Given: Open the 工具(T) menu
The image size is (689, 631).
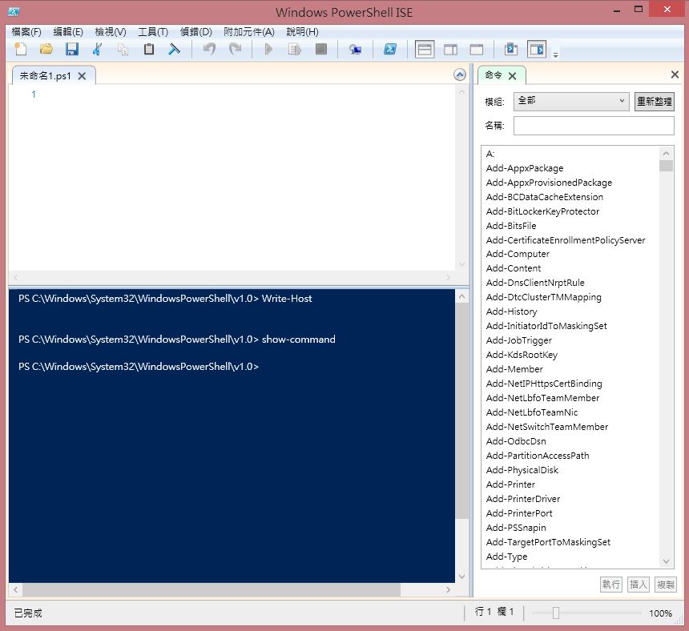Looking at the screenshot, I should pyautogui.click(x=153, y=31).
